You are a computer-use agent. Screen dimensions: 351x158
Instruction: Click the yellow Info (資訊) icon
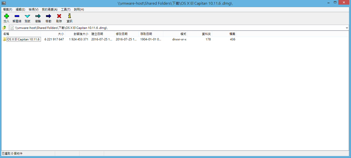click(69, 16)
